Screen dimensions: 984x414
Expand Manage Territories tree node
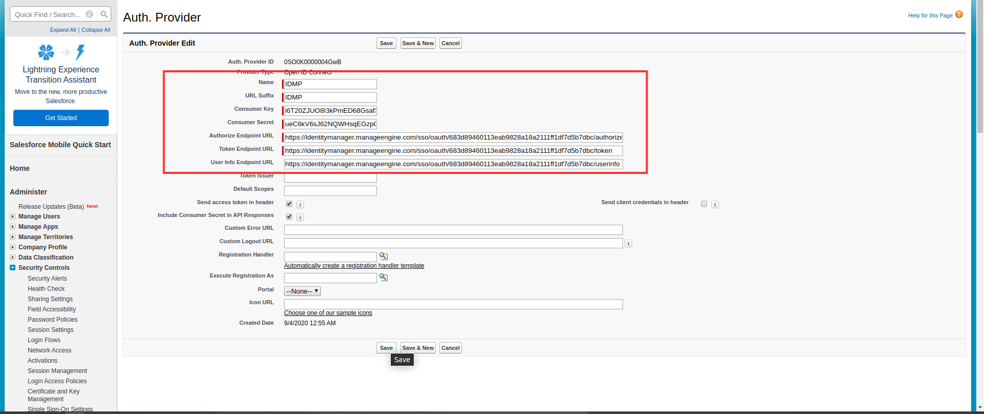click(x=13, y=237)
